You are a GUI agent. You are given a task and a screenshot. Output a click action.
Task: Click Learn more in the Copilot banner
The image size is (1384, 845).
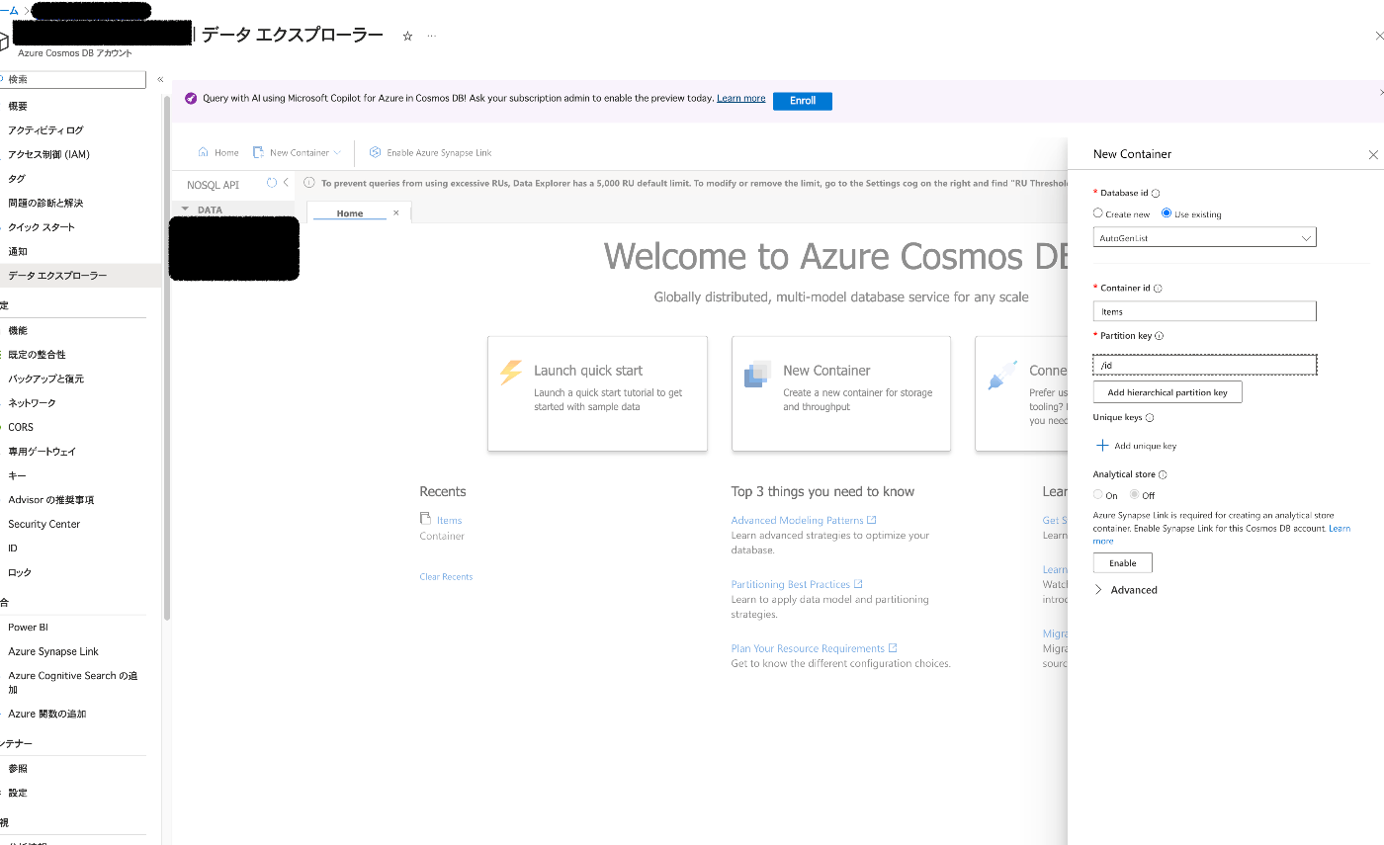[x=741, y=99]
